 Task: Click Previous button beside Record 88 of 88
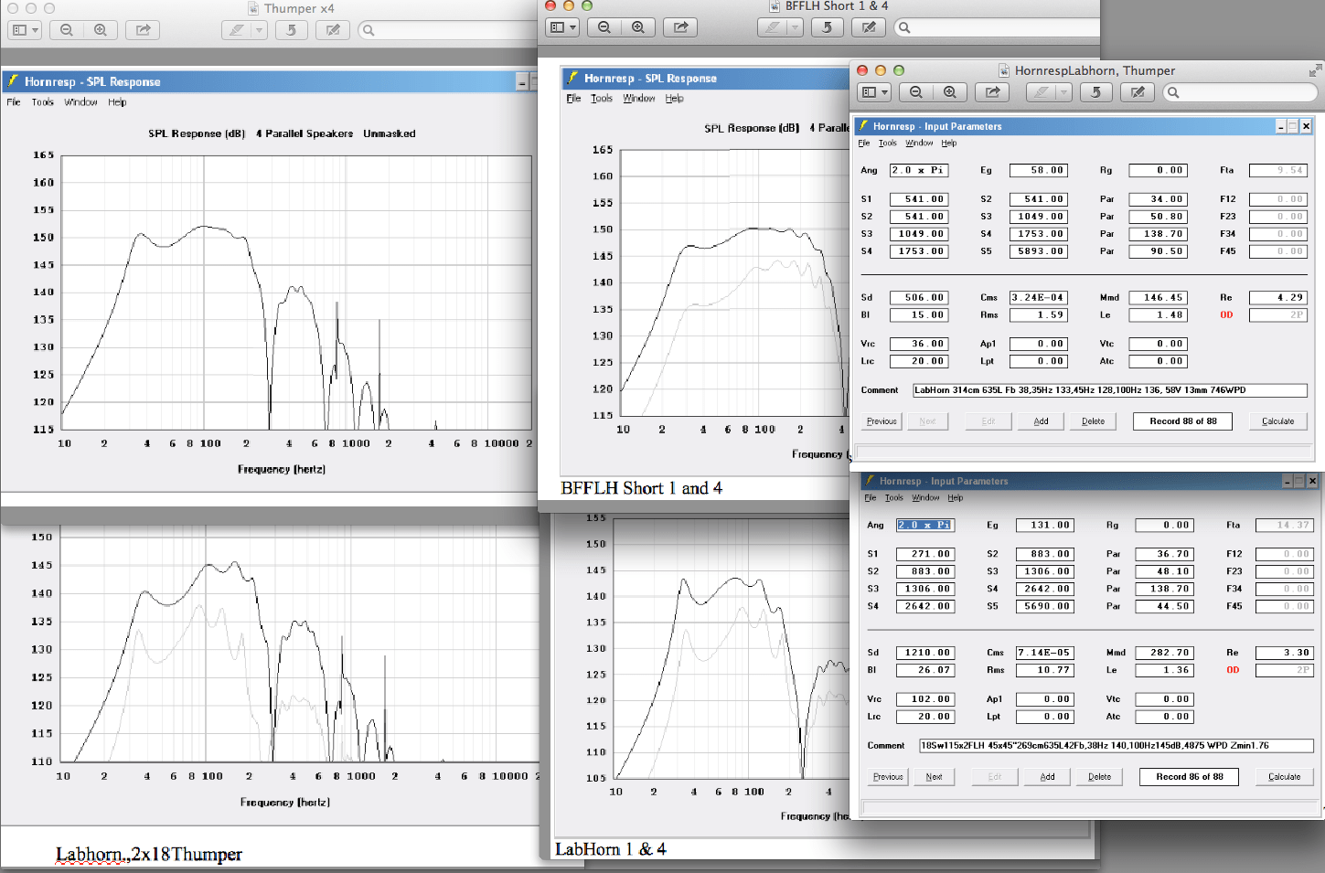click(x=882, y=421)
